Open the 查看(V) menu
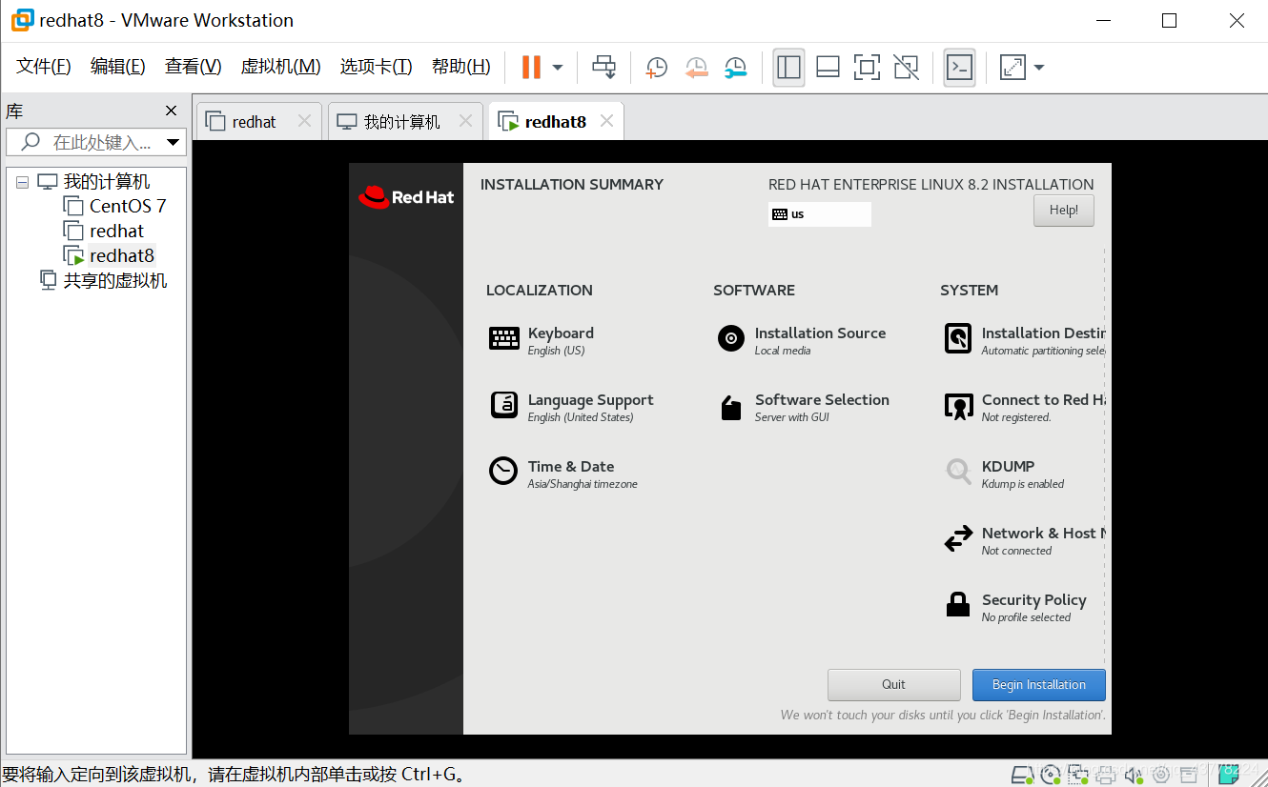The height and width of the screenshot is (787, 1268). [x=193, y=66]
